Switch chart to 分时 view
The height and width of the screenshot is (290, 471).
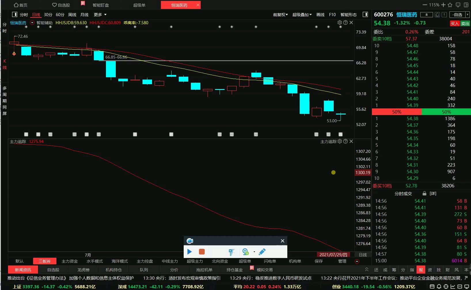point(24,15)
